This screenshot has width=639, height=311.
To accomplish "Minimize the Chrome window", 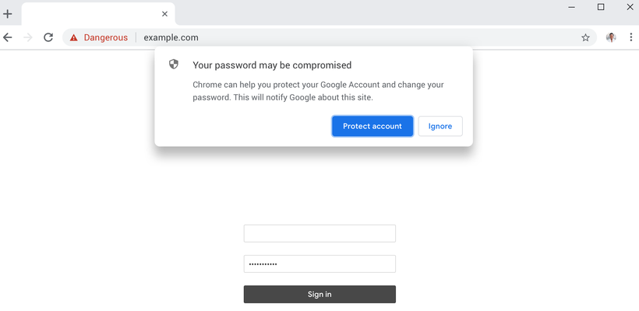I will tap(572, 7).
